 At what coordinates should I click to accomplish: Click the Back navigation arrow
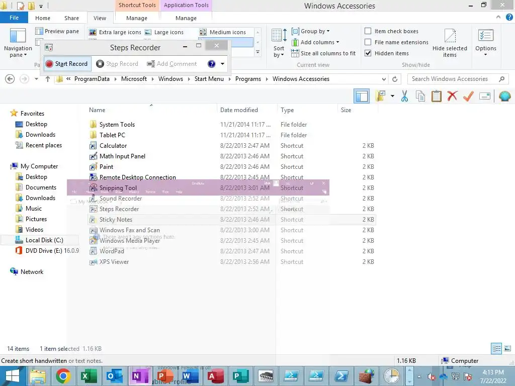[x=10, y=79]
